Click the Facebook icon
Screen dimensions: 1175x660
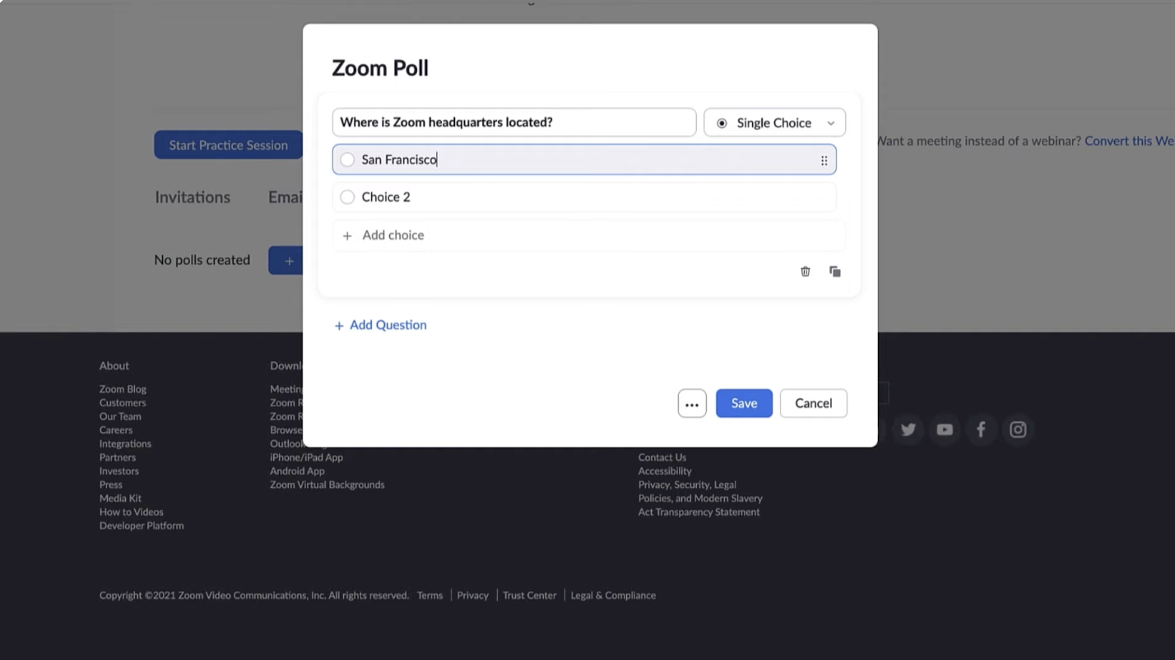[981, 429]
